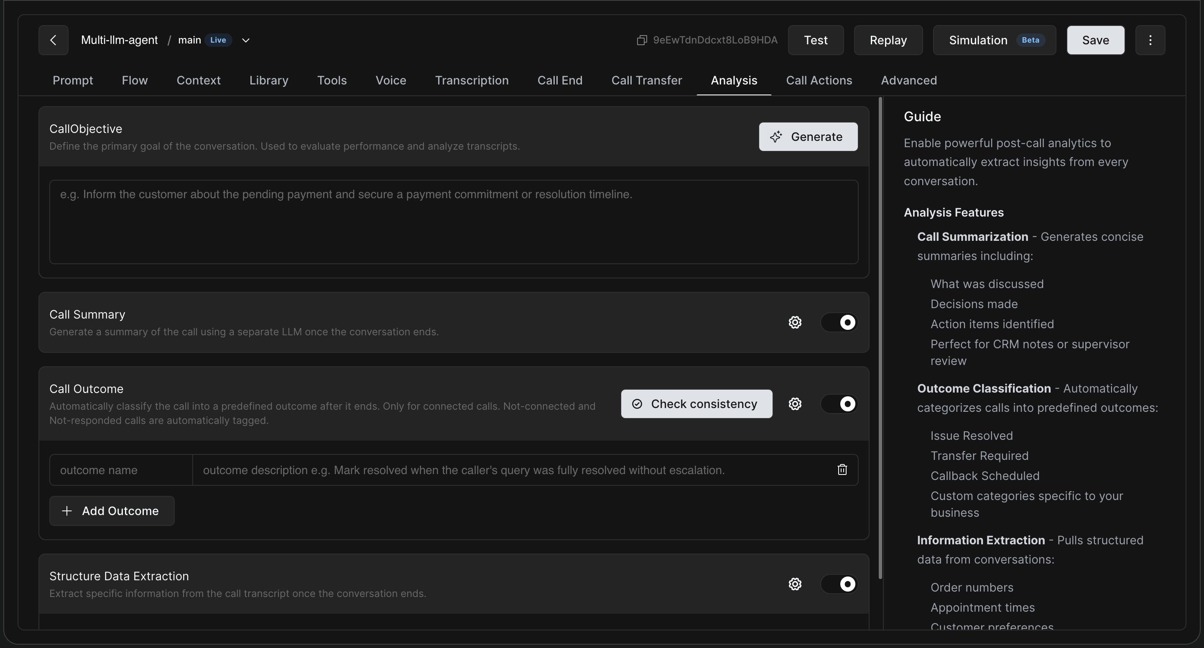Go to the Transcription tab
The height and width of the screenshot is (648, 1204).
(472, 80)
